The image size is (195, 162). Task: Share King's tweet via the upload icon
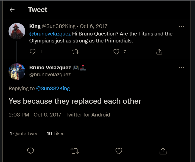pos(159,52)
